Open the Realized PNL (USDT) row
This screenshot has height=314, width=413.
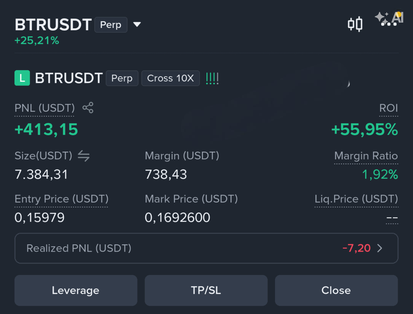coord(206,248)
